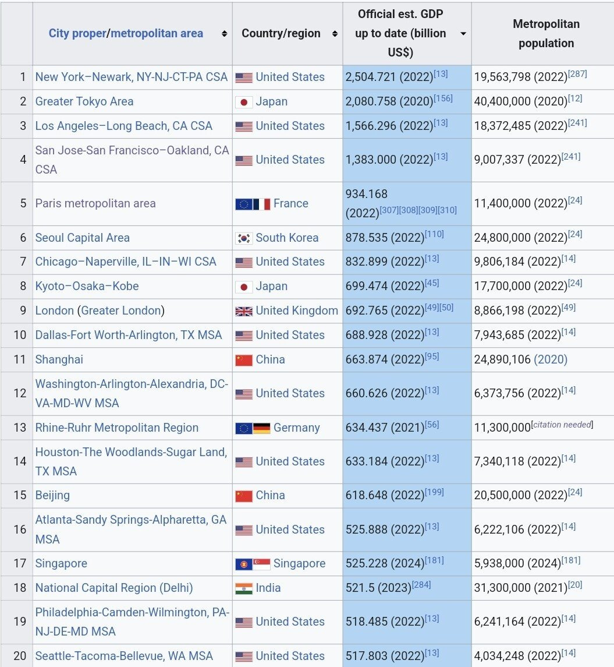The width and height of the screenshot is (614, 667).
Task: Click the US flag in the San Jose row
Action: tap(244, 160)
